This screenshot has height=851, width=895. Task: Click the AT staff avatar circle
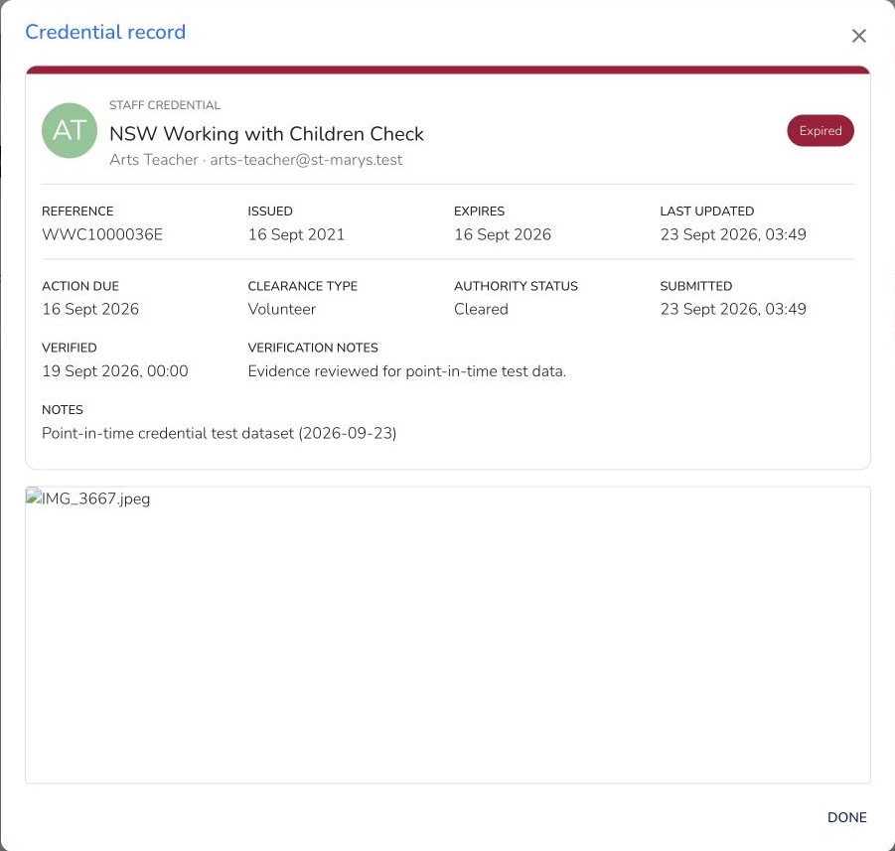[70, 131]
